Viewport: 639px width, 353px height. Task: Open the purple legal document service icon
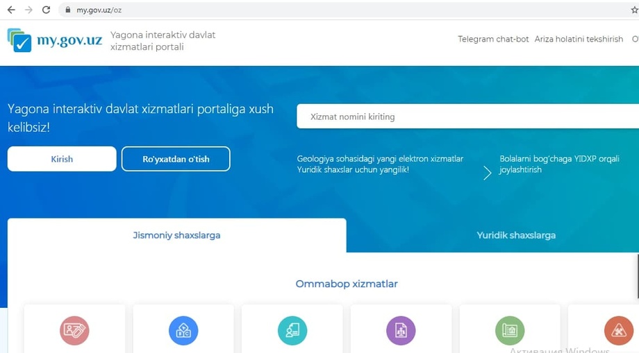[401, 331]
